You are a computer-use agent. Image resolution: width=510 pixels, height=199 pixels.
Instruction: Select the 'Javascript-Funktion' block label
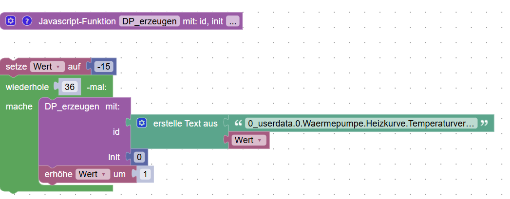(x=77, y=21)
